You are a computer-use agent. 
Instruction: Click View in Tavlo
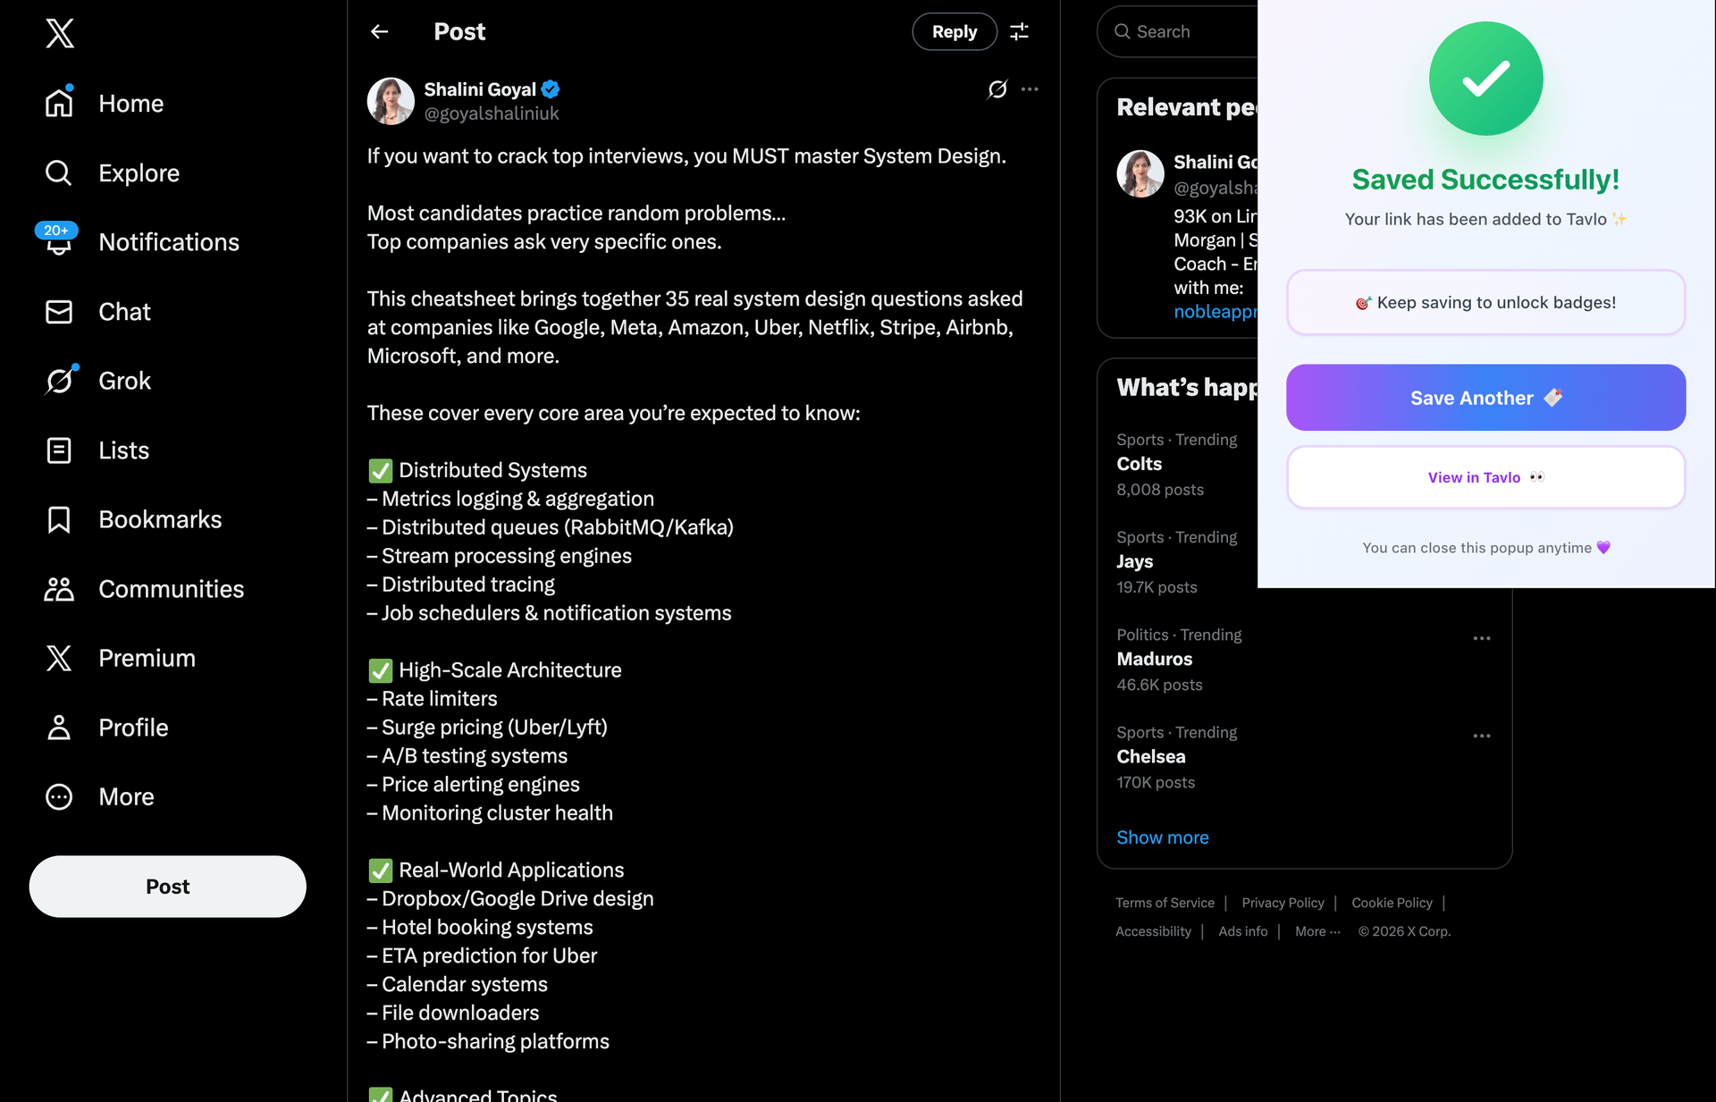tap(1485, 476)
